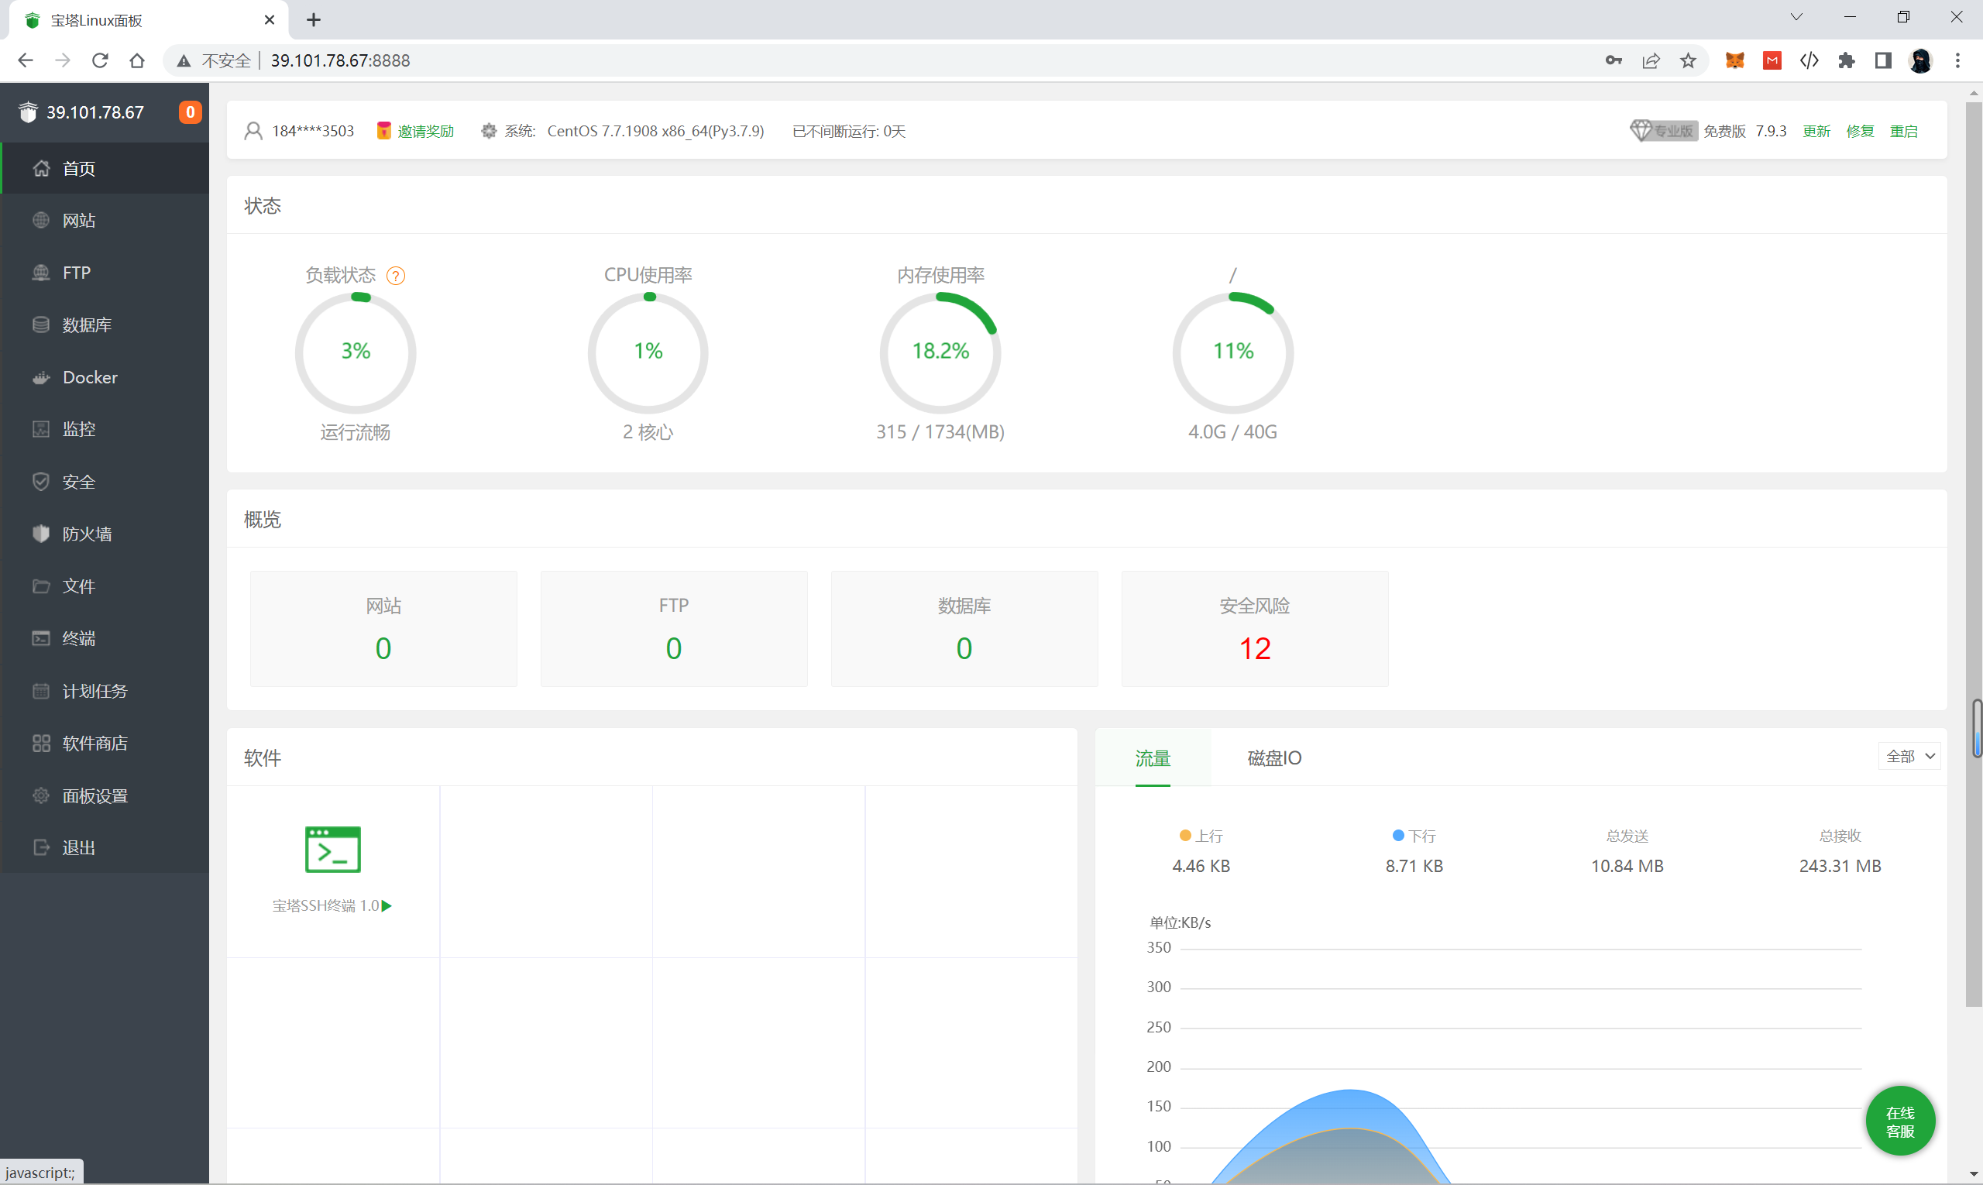Click the database icon in sidebar
The width and height of the screenshot is (1983, 1185).
41,325
